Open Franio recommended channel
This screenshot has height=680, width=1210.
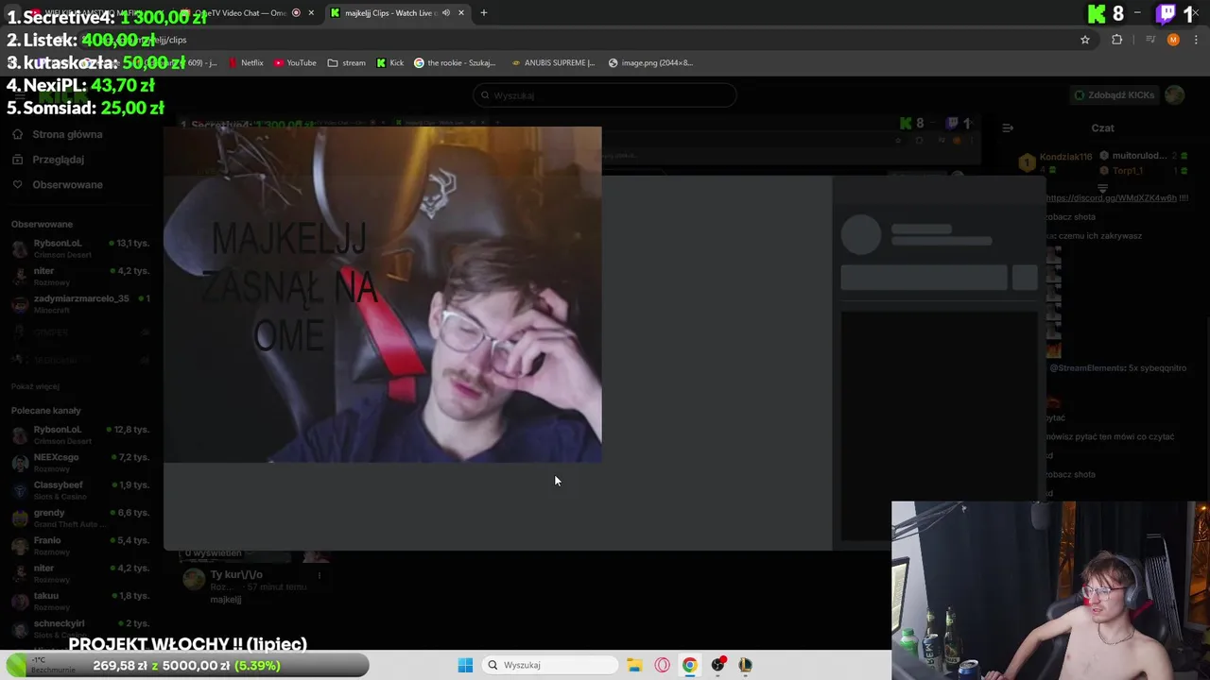pos(80,546)
